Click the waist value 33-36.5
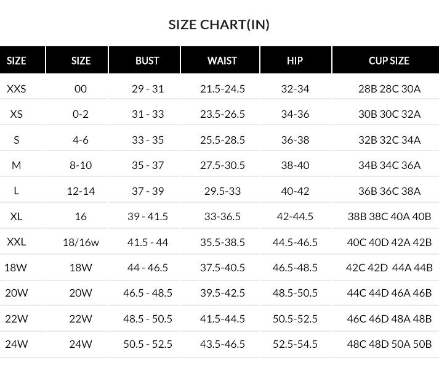Image resolution: width=439 pixels, height=370 pixels. 222,216
